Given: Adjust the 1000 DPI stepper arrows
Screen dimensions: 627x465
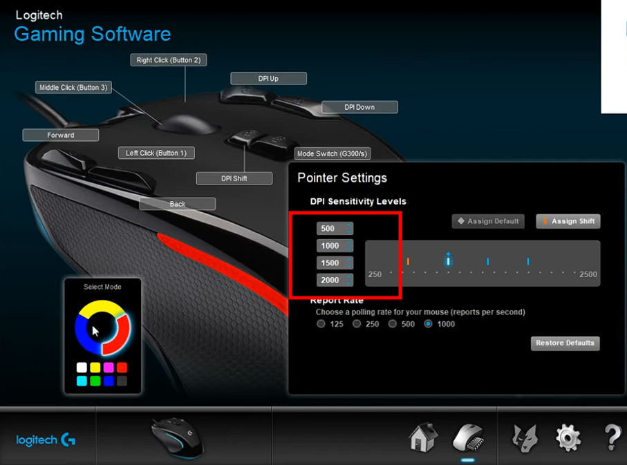Looking at the screenshot, I should [349, 245].
